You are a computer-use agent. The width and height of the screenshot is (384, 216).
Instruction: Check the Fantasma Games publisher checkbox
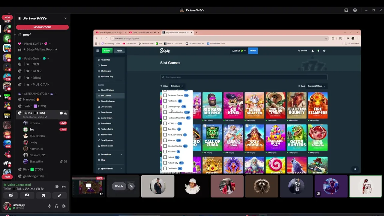(x=165, y=95)
